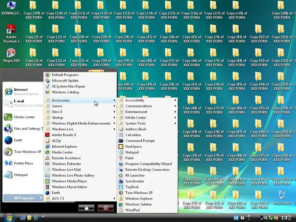Click the Windows Start orb
The width and height of the screenshot is (296, 222).
pyautogui.click(x=9, y=218)
